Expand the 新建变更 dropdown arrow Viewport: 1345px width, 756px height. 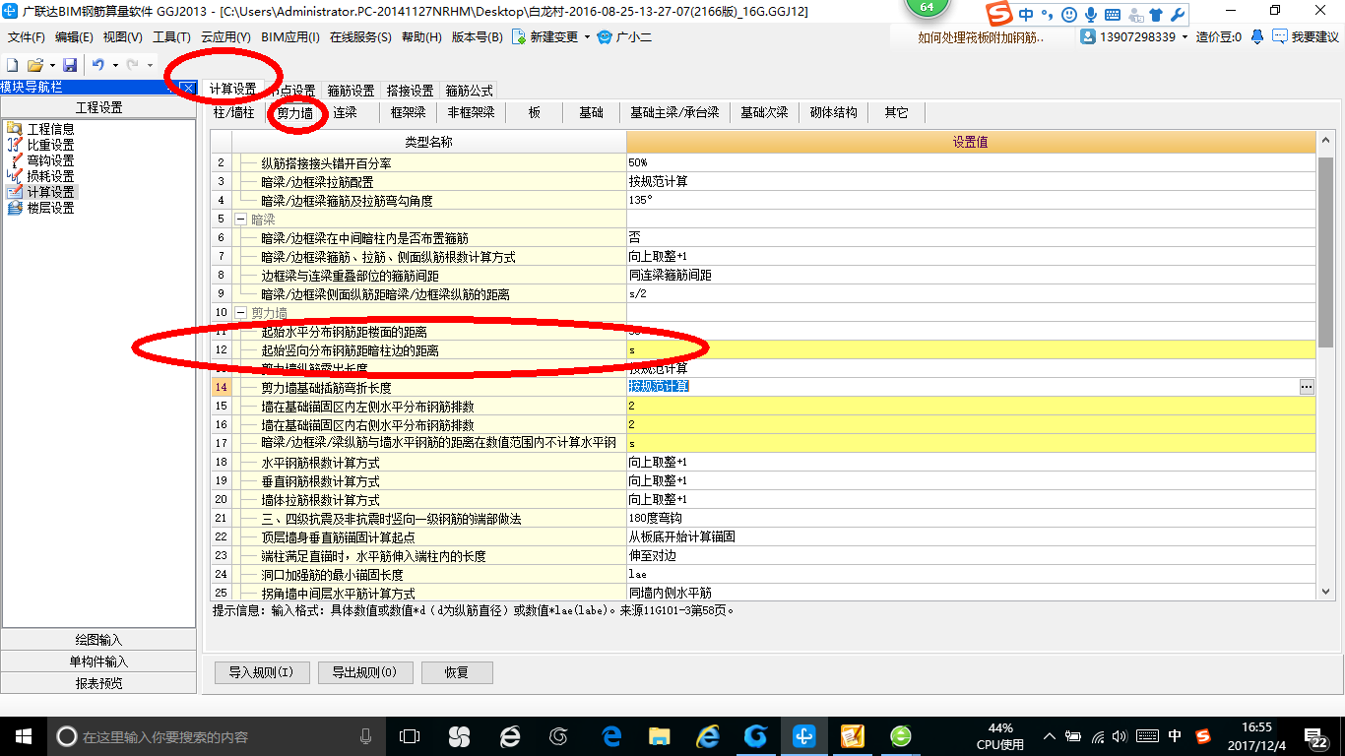click(587, 37)
